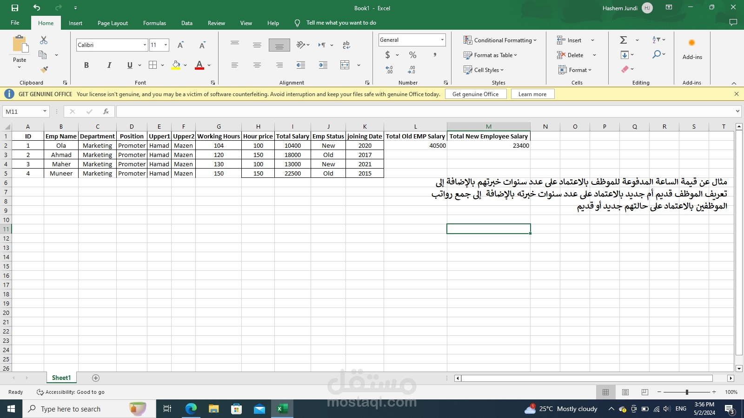
Task: Toggle Bottom Align vertical alignment
Action: [x=279, y=45]
